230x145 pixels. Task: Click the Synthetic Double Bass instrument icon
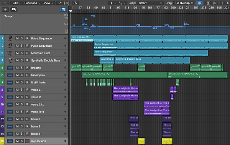[10, 60]
